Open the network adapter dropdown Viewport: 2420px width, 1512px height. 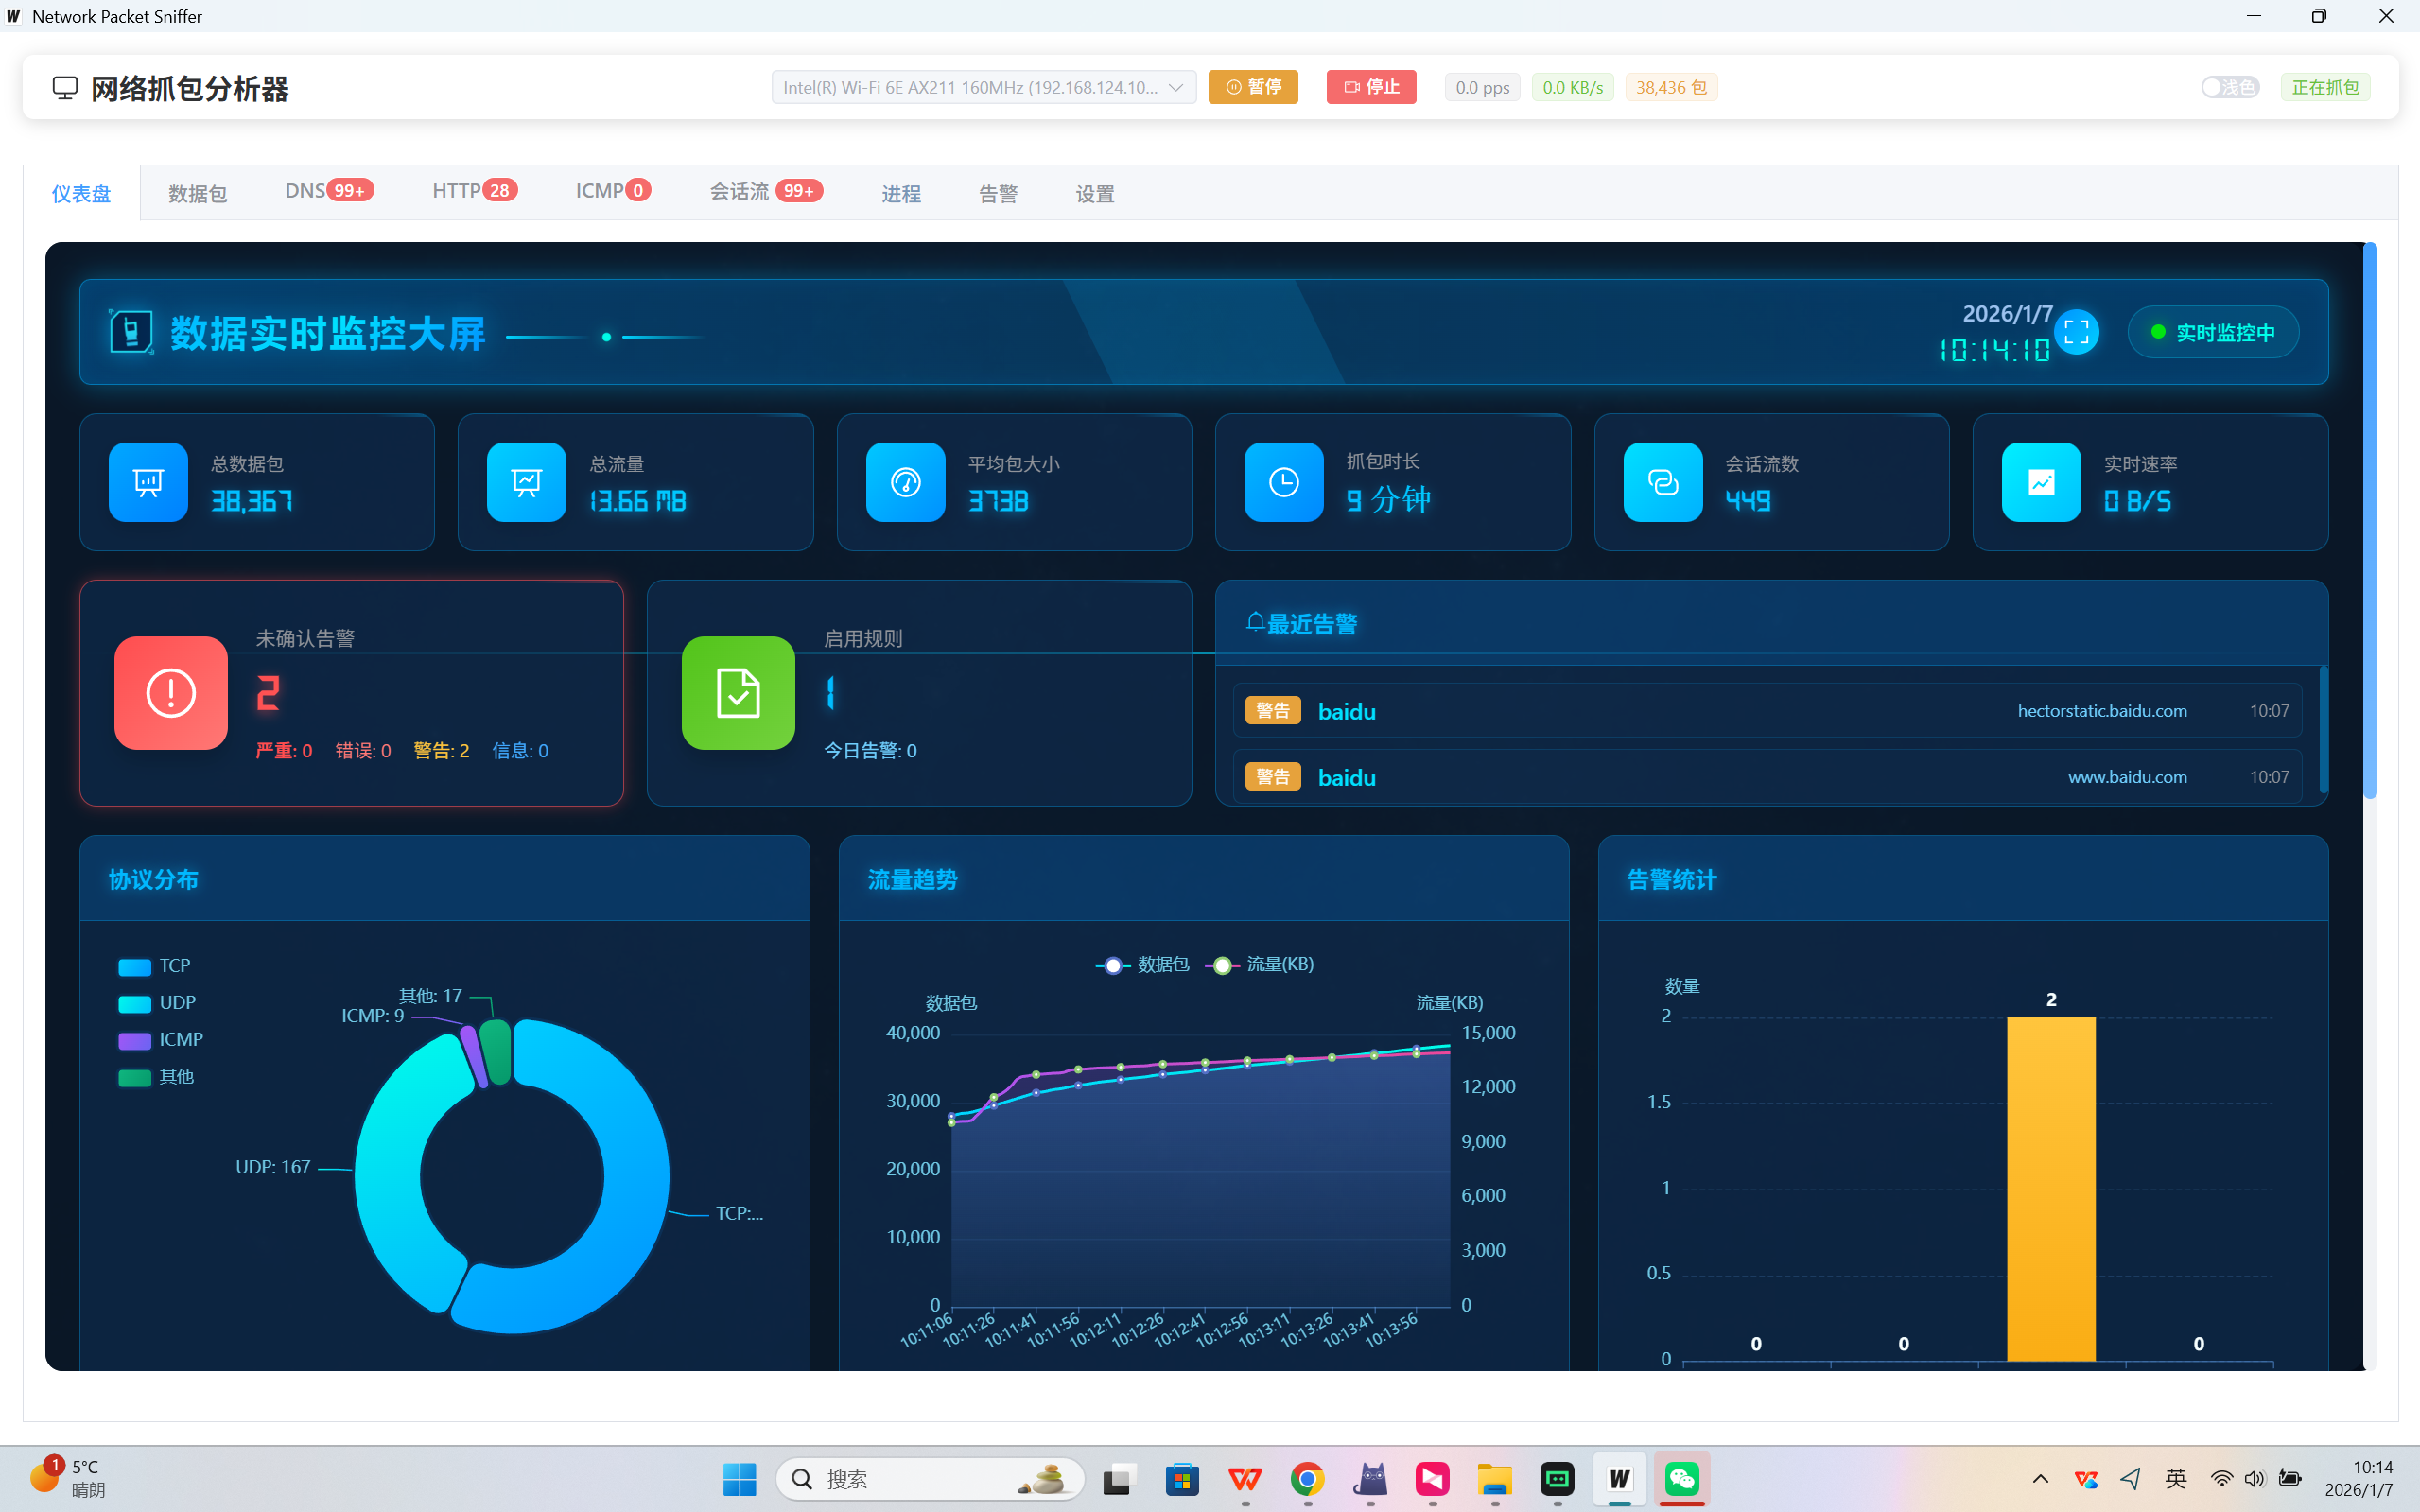(x=983, y=87)
